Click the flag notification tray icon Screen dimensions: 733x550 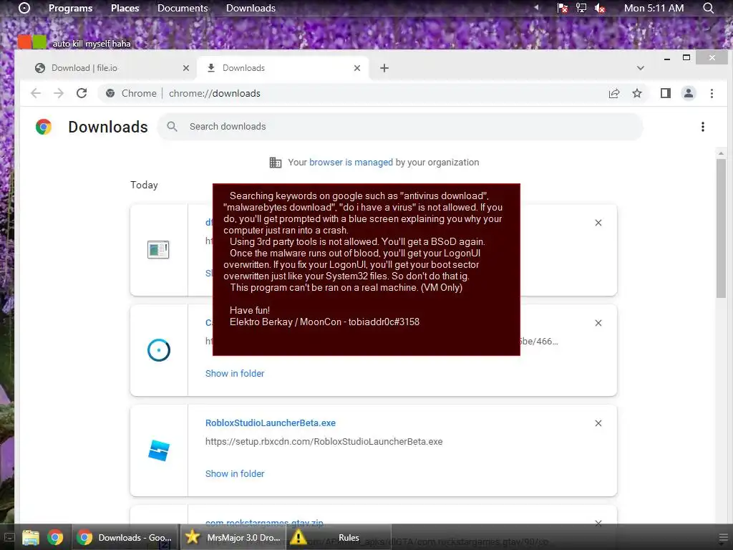563,8
